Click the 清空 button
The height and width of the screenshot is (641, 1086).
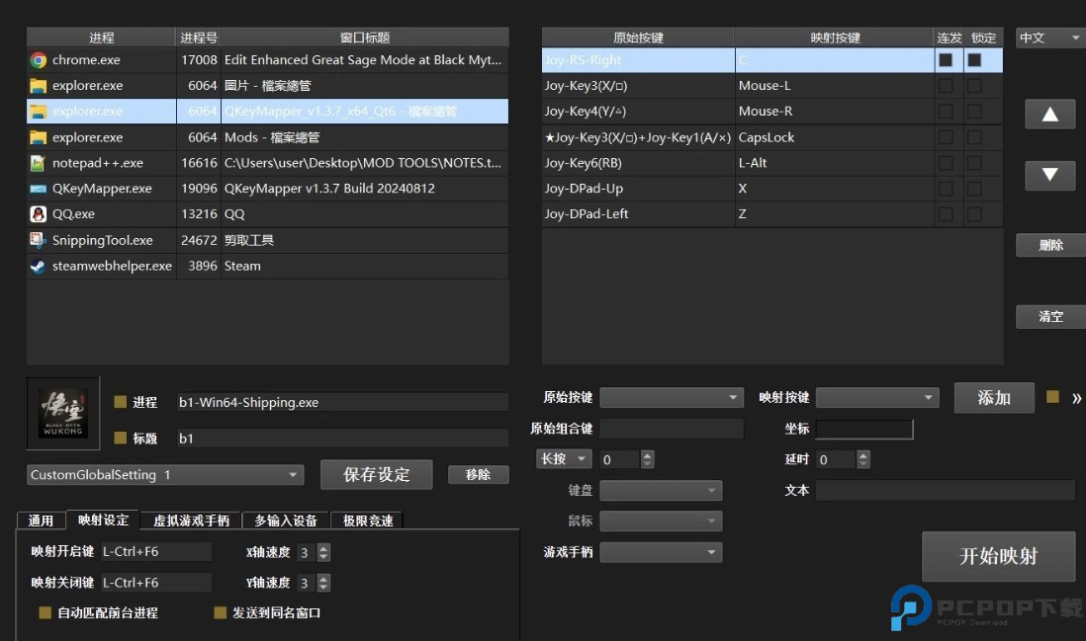(x=1050, y=317)
